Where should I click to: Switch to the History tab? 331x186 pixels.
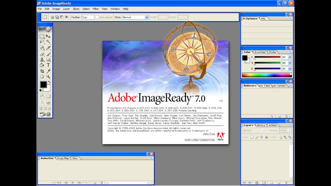(x=261, y=125)
